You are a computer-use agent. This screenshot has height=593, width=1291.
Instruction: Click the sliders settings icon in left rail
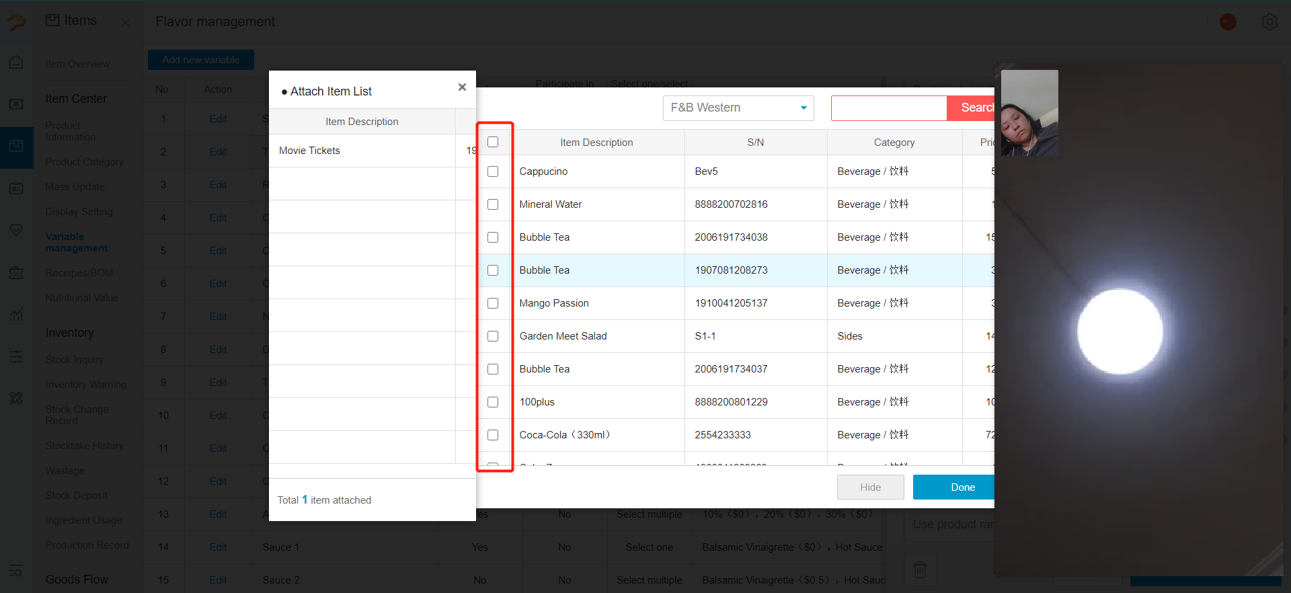(16, 356)
